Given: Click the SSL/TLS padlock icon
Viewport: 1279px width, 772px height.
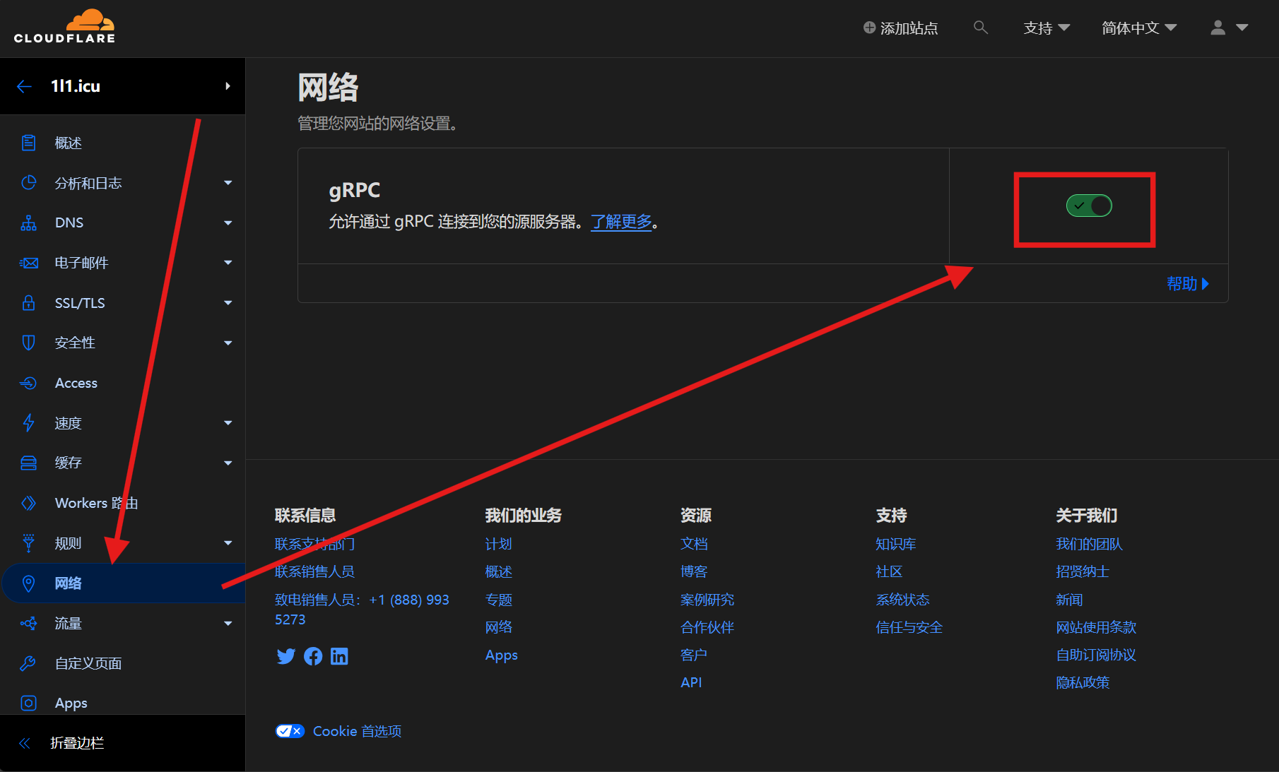Looking at the screenshot, I should pos(28,303).
